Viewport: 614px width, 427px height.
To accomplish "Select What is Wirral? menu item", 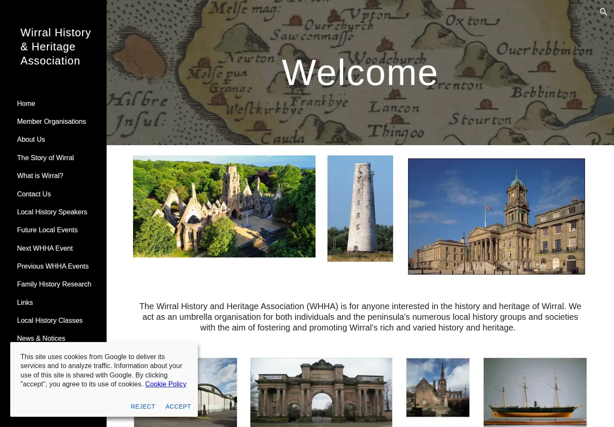I will 40,175.
